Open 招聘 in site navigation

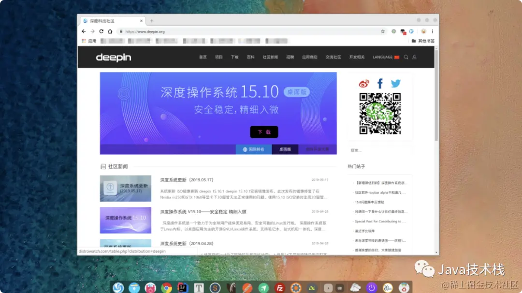pyautogui.click(x=290, y=57)
